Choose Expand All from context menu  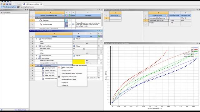coord(65,83)
